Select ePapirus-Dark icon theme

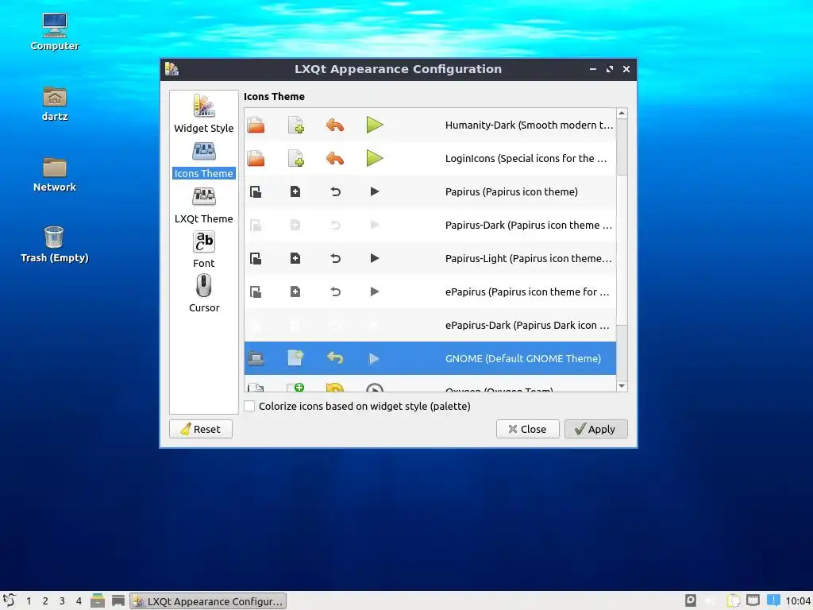click(430, 325)
